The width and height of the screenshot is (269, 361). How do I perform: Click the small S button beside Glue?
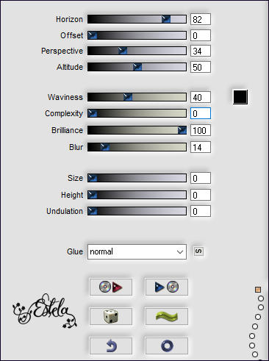pos(198,251)
